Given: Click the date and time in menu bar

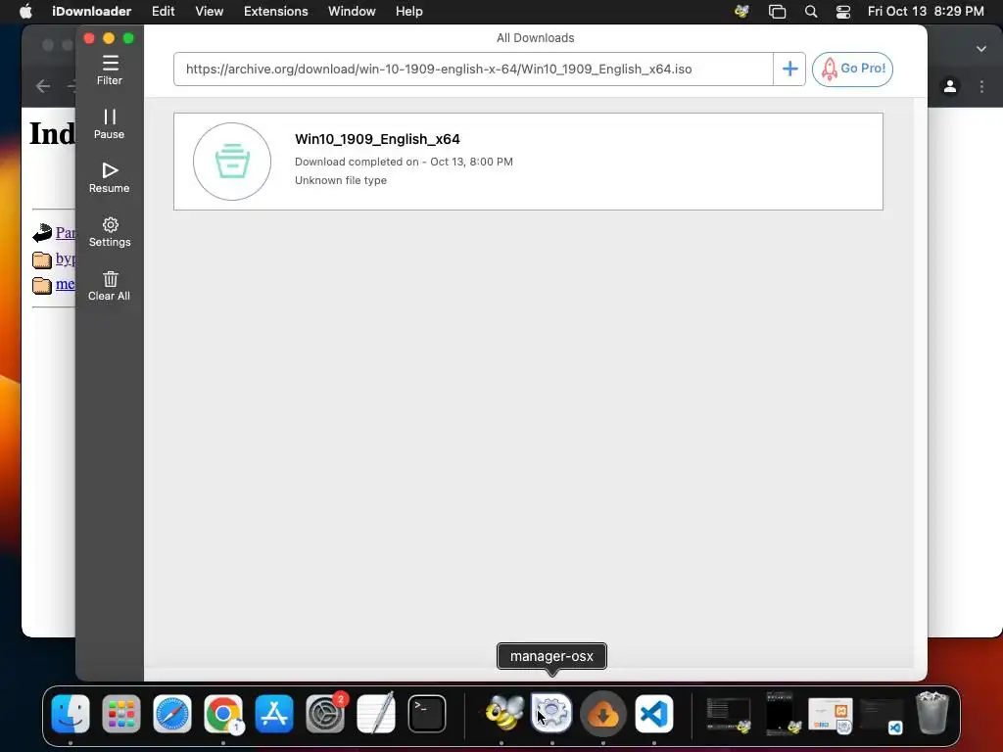Looking at the screenshot, I should (x=926, y=12).
